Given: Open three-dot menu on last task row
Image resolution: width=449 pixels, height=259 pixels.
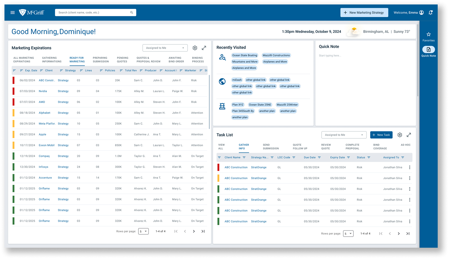Looking at the screenshot, I should (x=410, y=221).
